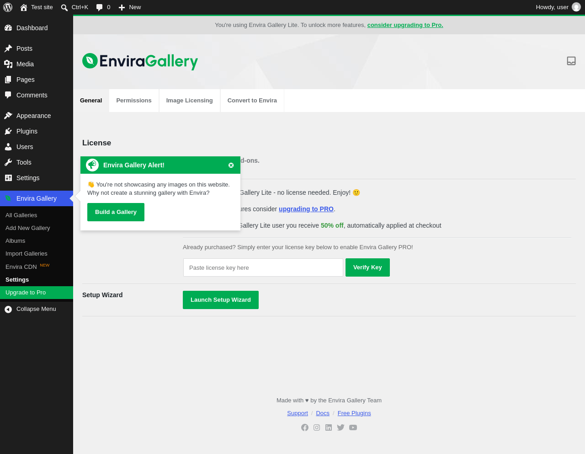Image resolution: width=585 pixels, height=454 pixels.
Task: Open Add New Gallery in sidebar
Action: (28, 228)
